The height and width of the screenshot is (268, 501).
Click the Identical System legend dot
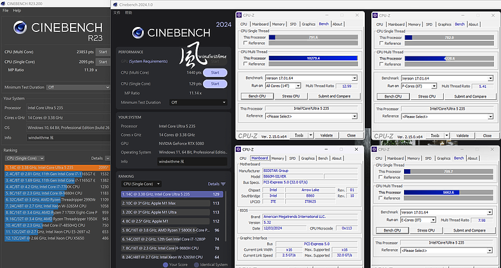(x=197, y=265)
